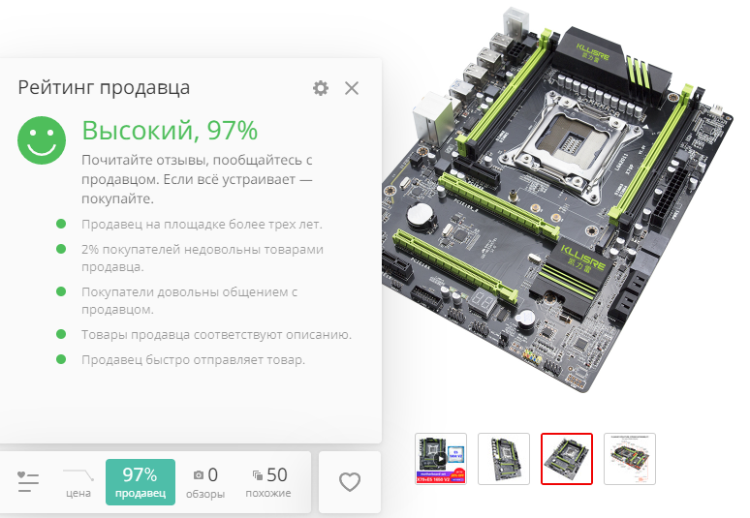Click the 'Высокий, 97%' rating heading

(170, 131)
